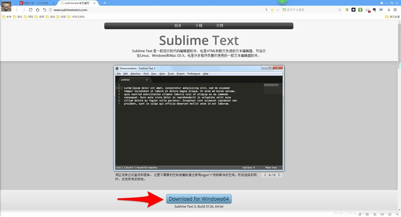Open the 文档 page link
Viewport: 401px width, 217px height.
click(x=219, y=25)
